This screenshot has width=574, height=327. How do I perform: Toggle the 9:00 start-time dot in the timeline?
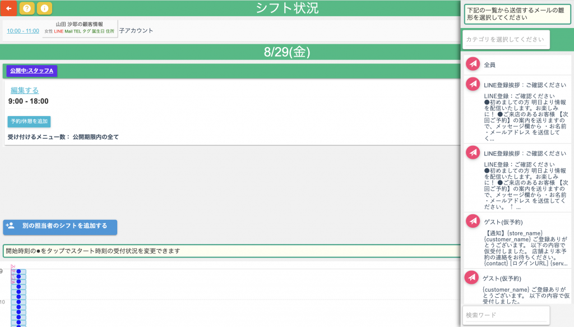(18, 271)
